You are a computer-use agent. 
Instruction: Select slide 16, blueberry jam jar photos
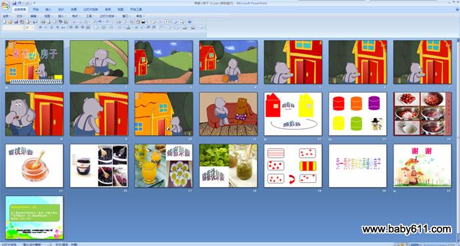99,166
